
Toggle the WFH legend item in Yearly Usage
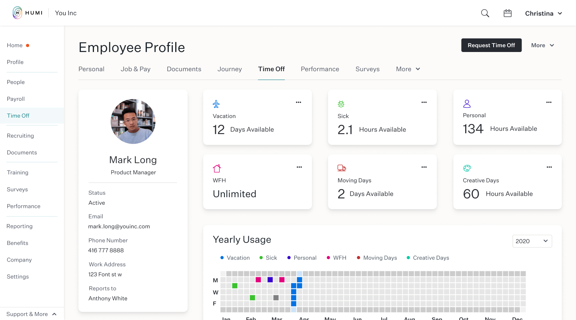(x=336, y=258)
